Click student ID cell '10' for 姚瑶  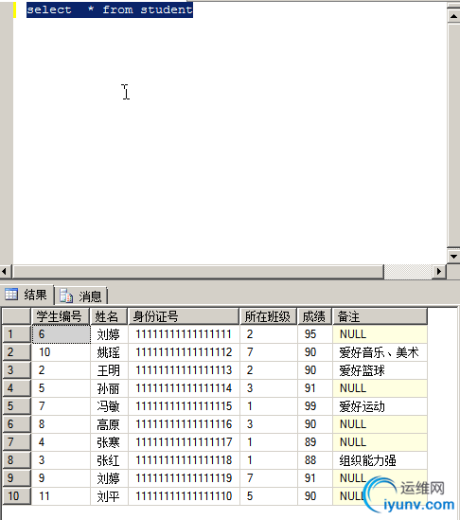coord(61,351)
